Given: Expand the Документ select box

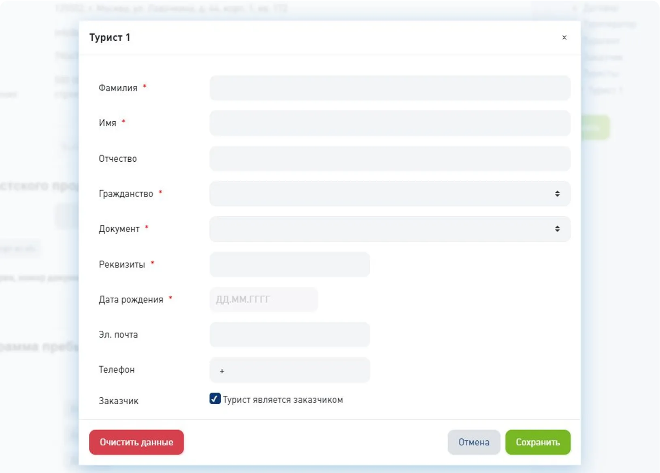Looking at the screenshot, I should [381, 229].
